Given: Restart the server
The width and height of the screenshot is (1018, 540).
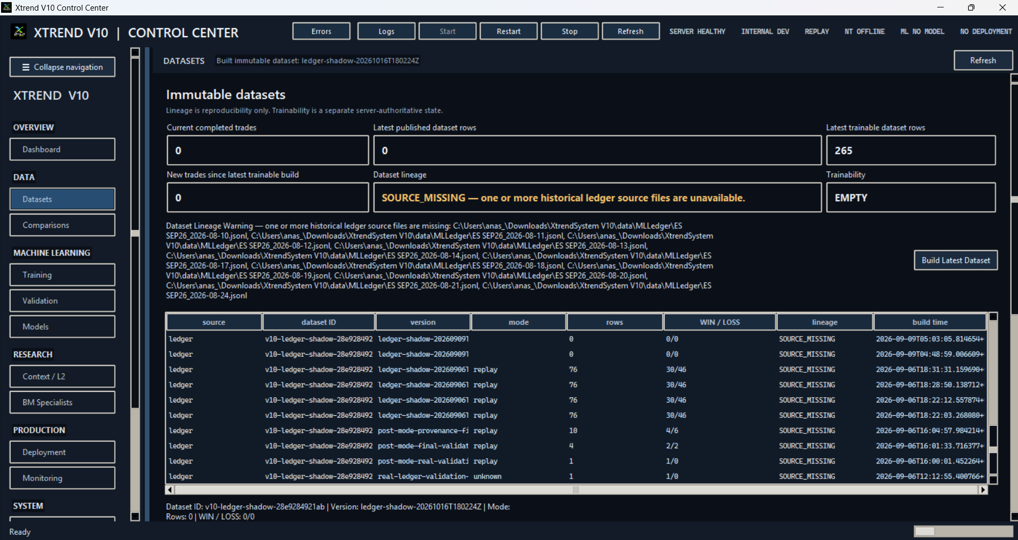Looking at the screenshot, I should point(508,31).
